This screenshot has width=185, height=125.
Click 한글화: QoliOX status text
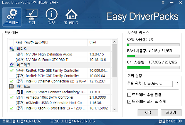click(170, 121)
